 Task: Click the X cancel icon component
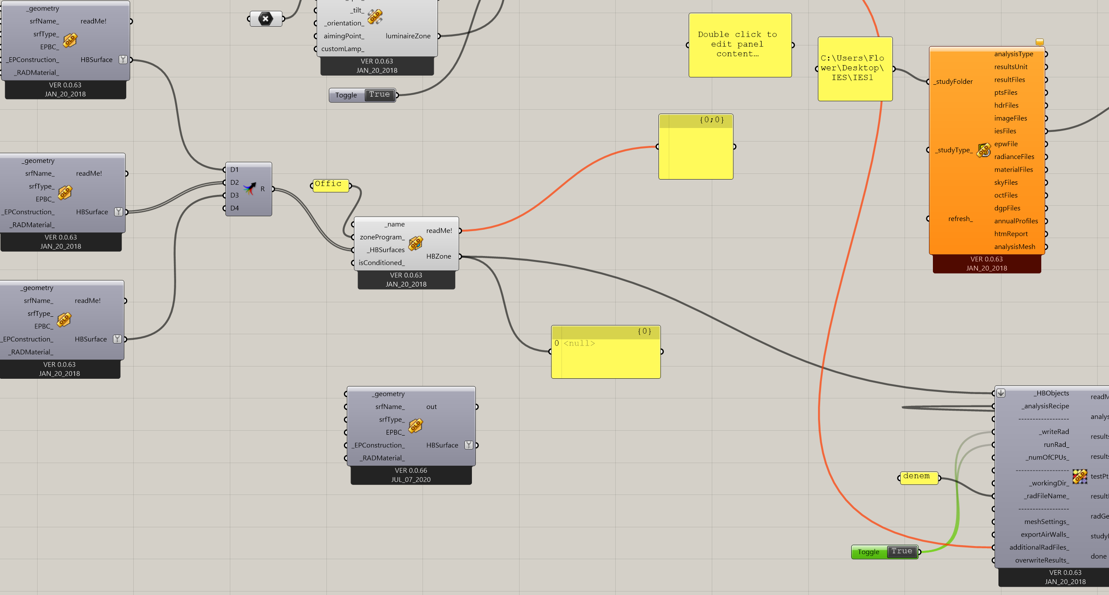pyautogui.click(x=266, y=19)
